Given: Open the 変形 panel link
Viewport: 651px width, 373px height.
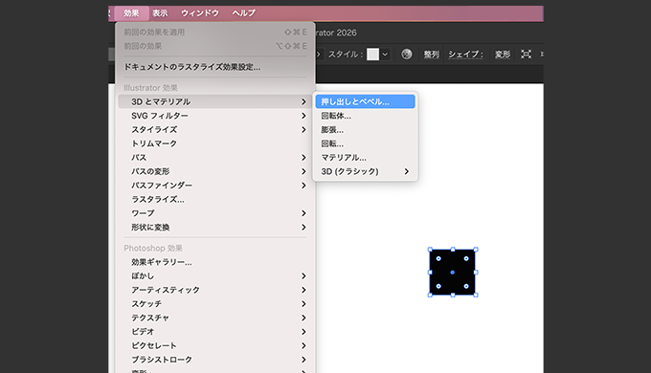Looking at the screenshot, I should 503,55.
